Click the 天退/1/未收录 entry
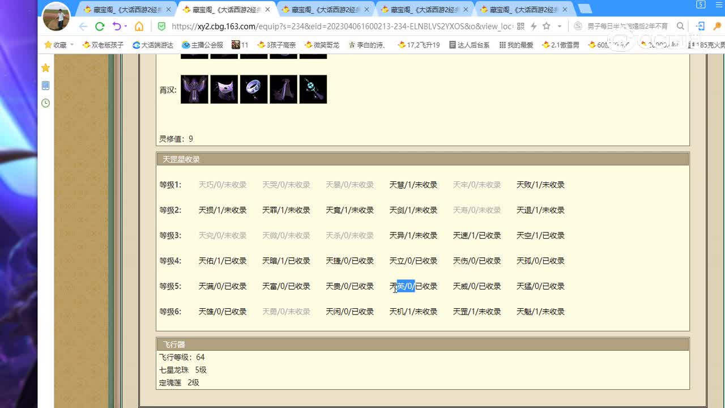This screenshot has height=408, width=725. [x=540, y=210]
